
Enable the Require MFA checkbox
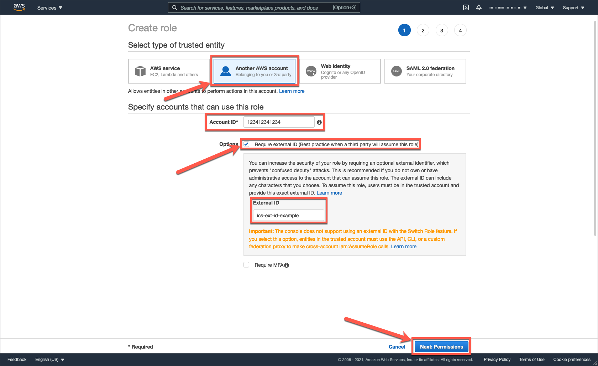click(x=246, y=265)
